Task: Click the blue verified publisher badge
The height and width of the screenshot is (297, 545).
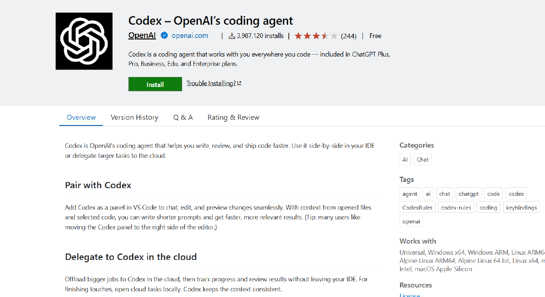Action: 164,35
